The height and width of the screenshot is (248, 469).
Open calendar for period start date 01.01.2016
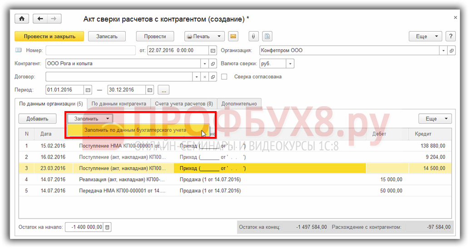coord(89,90)
